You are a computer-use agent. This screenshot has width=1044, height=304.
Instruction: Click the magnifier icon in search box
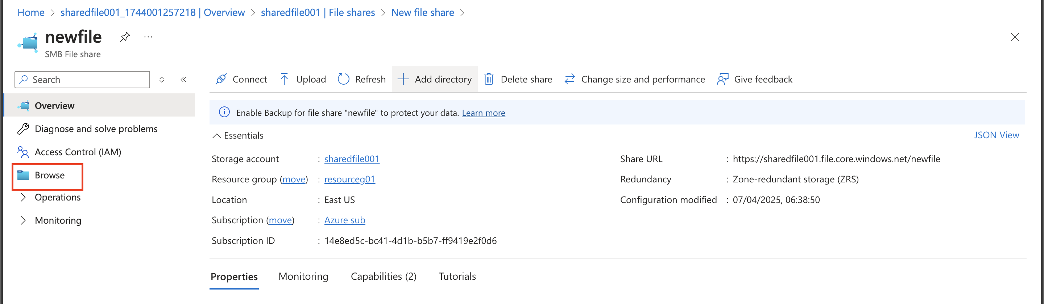click(24, 79)
